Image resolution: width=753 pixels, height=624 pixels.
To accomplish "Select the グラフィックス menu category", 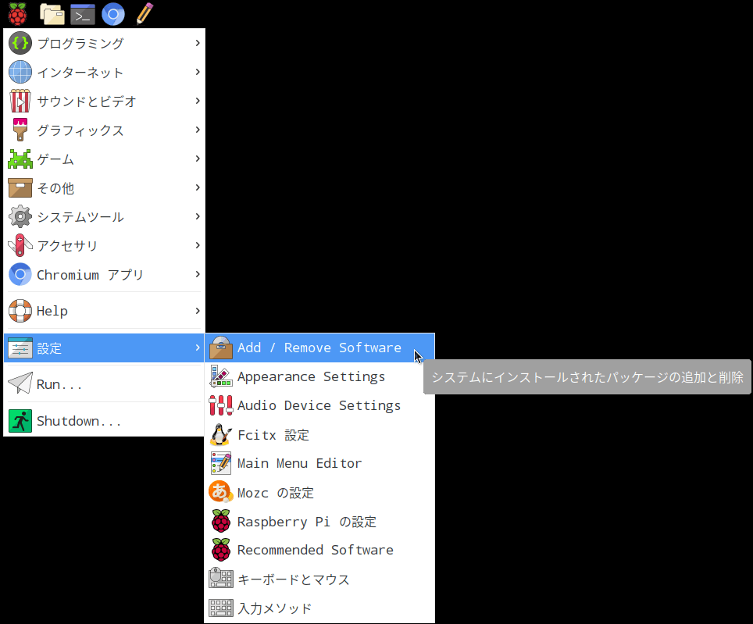I will click(104, 130).
